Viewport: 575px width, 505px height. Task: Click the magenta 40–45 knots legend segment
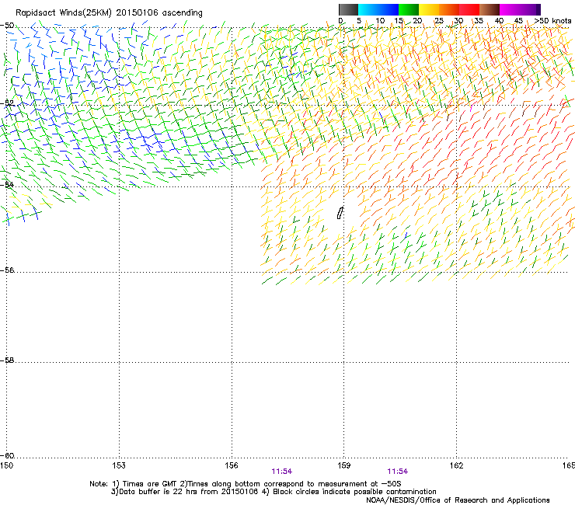coord(510,9)
